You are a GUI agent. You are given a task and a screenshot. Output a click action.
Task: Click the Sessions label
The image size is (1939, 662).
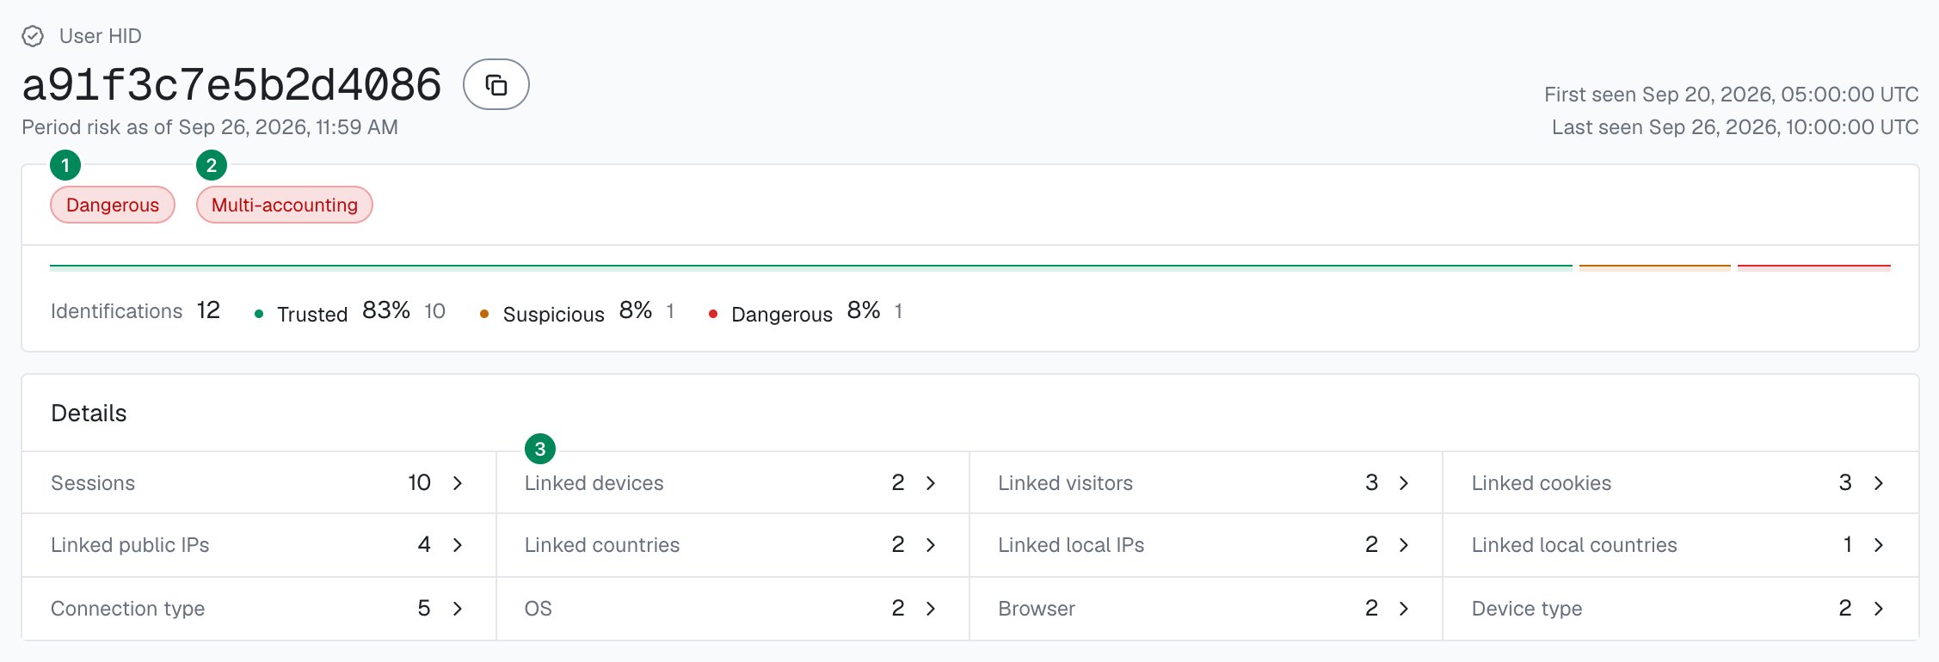(x=93, y=483)
